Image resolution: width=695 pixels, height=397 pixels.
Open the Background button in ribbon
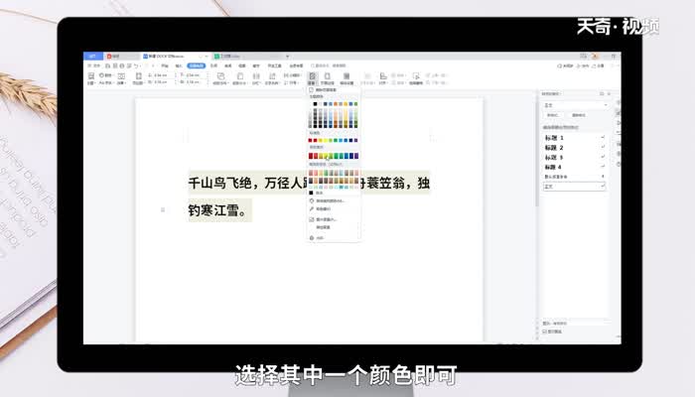(x=313, y=78)
